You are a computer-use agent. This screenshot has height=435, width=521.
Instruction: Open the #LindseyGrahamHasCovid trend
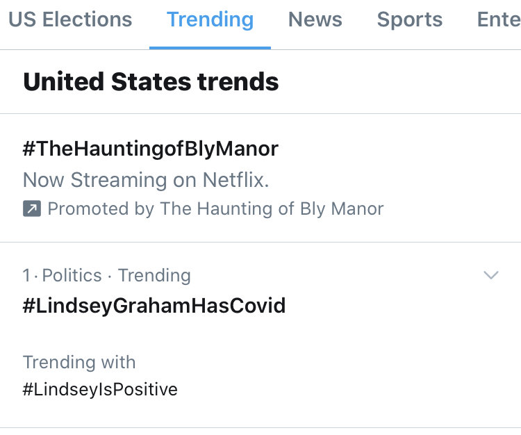point(154,306)
